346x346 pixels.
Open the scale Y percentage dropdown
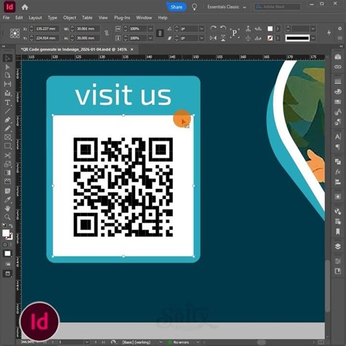click(x=150, y=38)
